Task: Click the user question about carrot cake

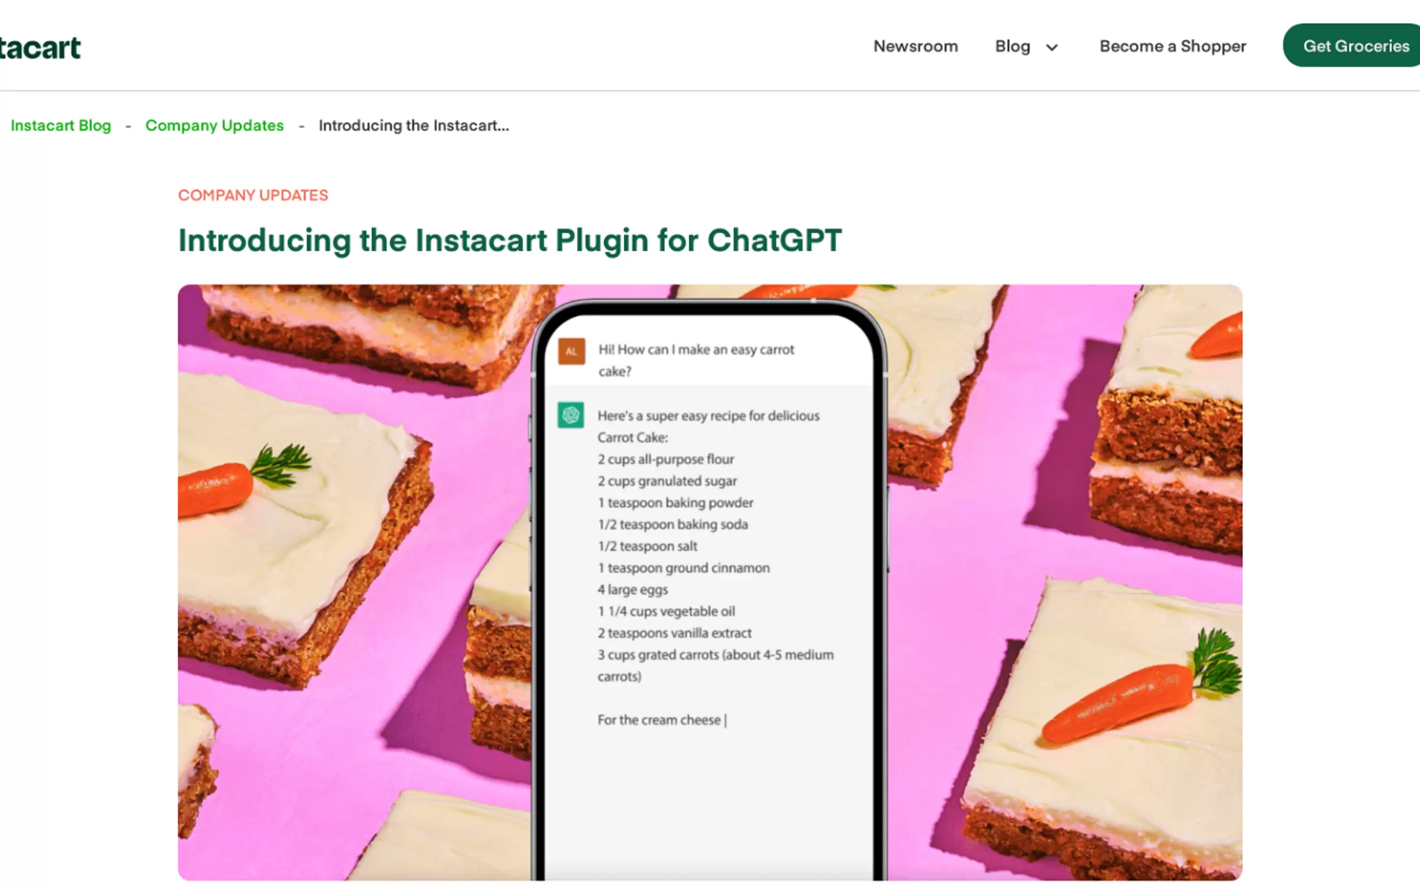Action: tap(696, 360)
